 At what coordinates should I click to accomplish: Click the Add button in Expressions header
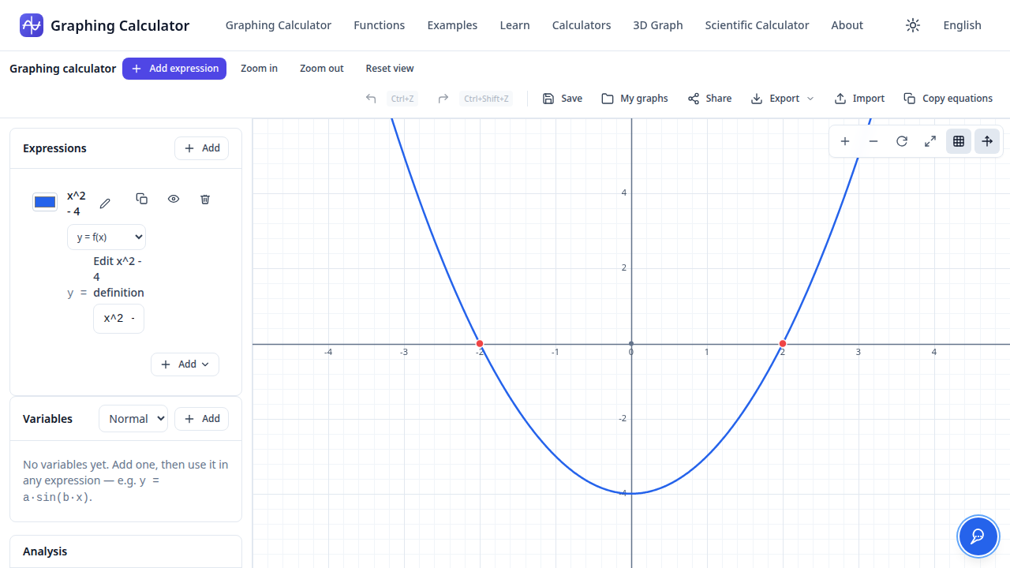click(202, 148)
